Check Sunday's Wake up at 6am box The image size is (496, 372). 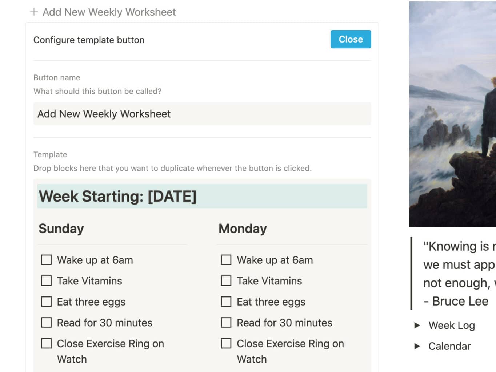click(x=46, y=260)
